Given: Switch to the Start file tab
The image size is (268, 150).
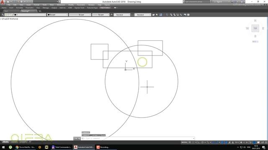Looking at the screenshot, I should pyautogui.click(x=6, y=11).
